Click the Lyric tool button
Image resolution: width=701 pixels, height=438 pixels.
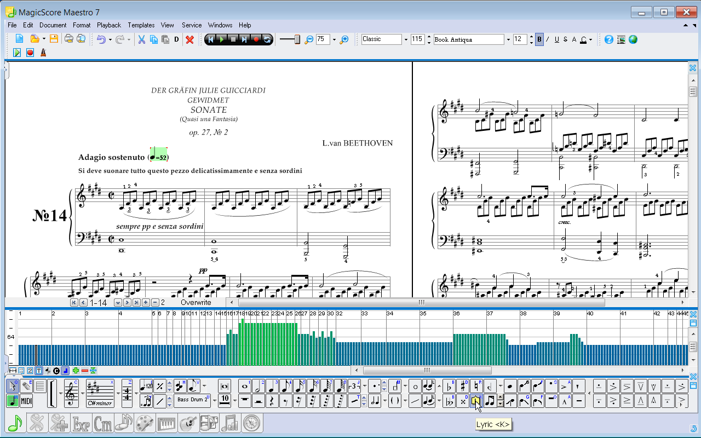(476, 401)
